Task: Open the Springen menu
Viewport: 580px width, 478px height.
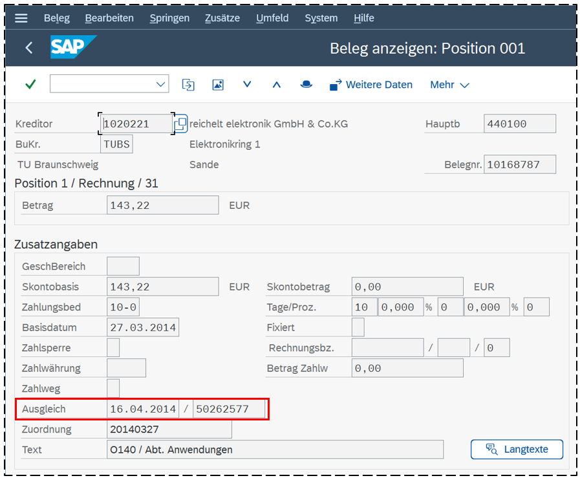Action: pyautogui.click(x=169, y=18)
